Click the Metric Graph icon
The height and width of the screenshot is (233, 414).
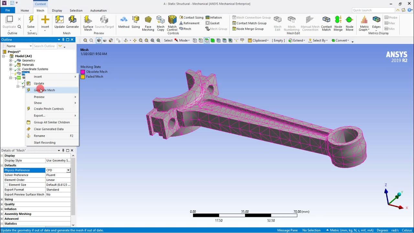click(364, 20)
